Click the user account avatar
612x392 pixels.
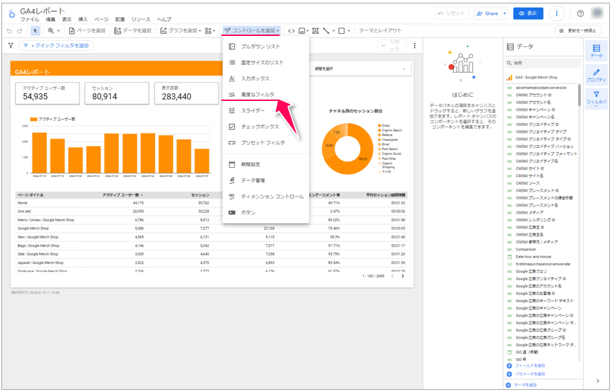[x=597, y=13]
